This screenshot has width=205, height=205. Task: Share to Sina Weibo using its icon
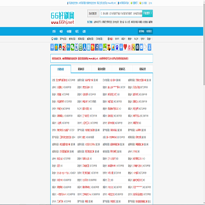coord(64,47)
